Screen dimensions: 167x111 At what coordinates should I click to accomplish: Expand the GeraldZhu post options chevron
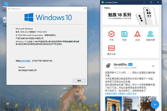pyautogui.click(x=153, y=66)
